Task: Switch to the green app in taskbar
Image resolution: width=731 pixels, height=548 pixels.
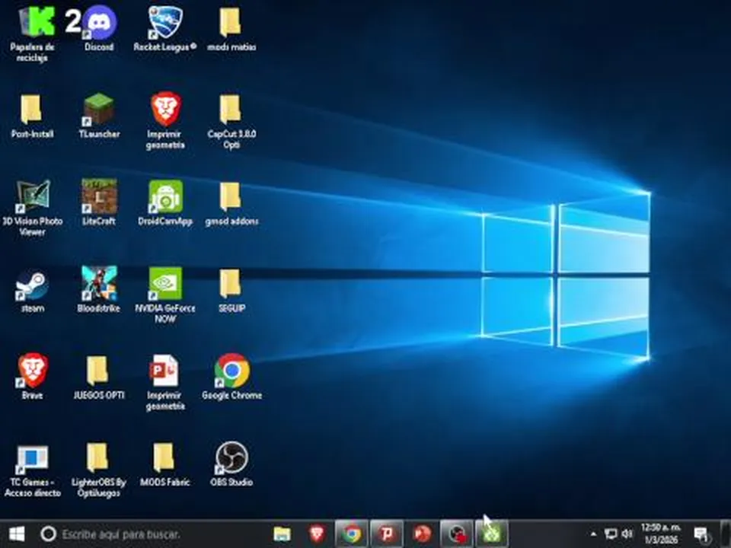Action: click(x=491, y=534)
